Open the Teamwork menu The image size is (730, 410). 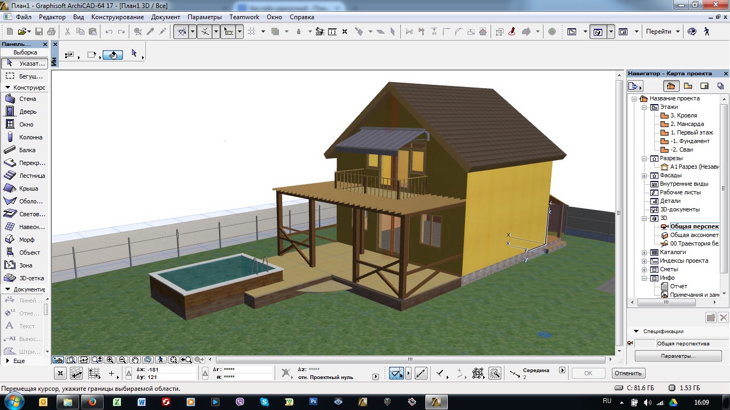[244, 17]
